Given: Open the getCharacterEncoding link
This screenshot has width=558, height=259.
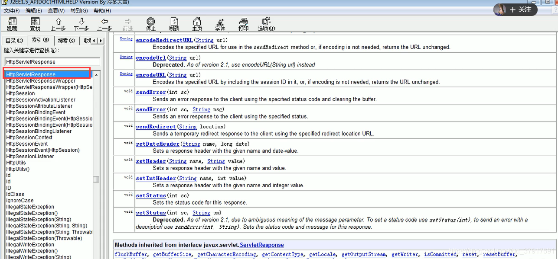Looking at the screenshot, I should 227,255.
